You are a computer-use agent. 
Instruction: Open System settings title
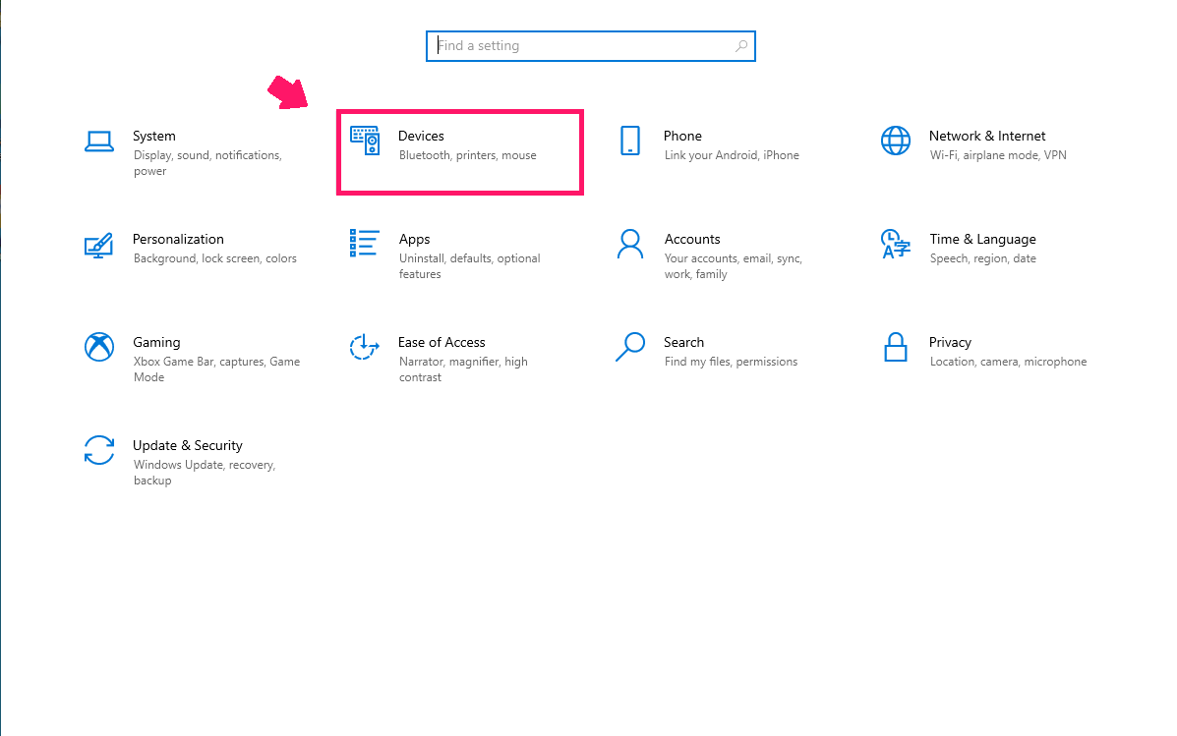tap(153, 136)
